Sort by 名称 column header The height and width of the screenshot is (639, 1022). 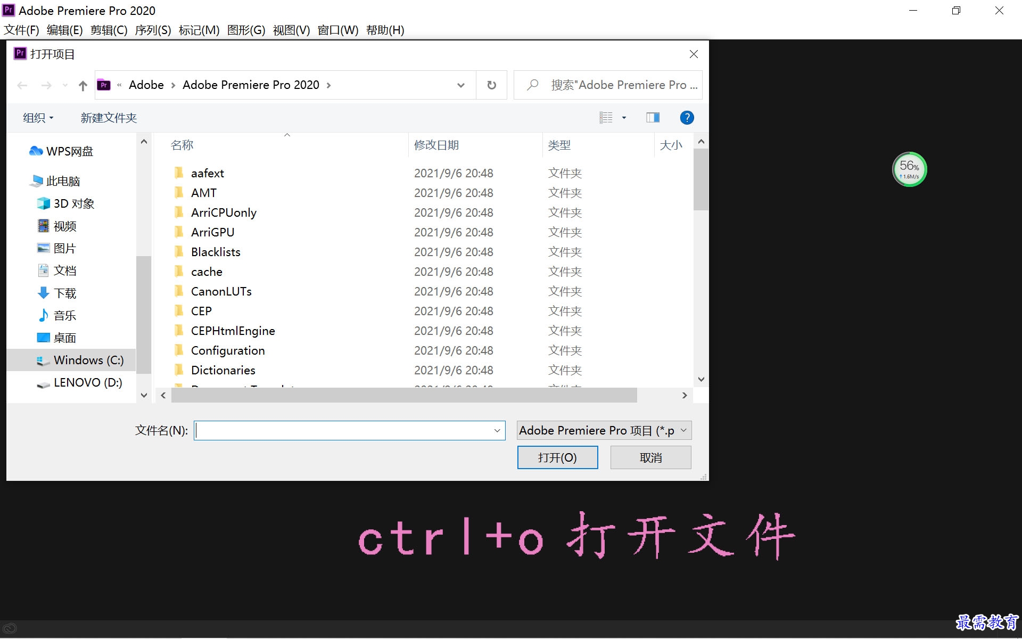tap(182, 145)
